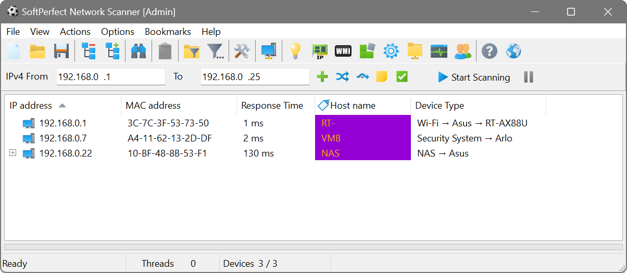The width and height of the screenshot is (627, 273).
Task: Open Find with the binoculars icon
Action: 138,51
